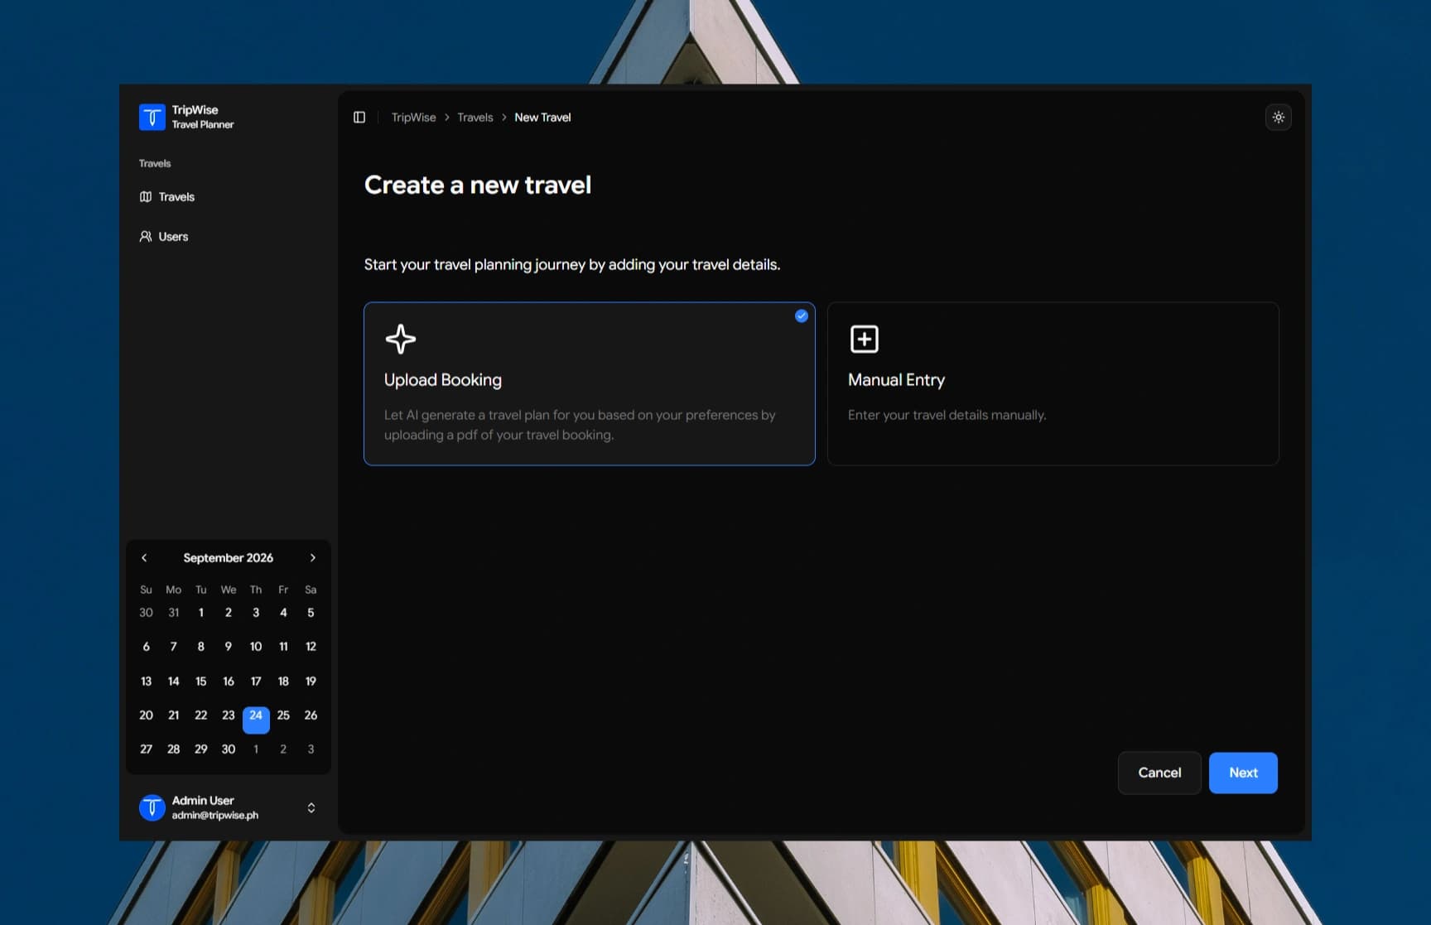Click the sparkle icon on Upload Booking
Viewport: 1431px width, 925px height.
click(x=401, y=339)
